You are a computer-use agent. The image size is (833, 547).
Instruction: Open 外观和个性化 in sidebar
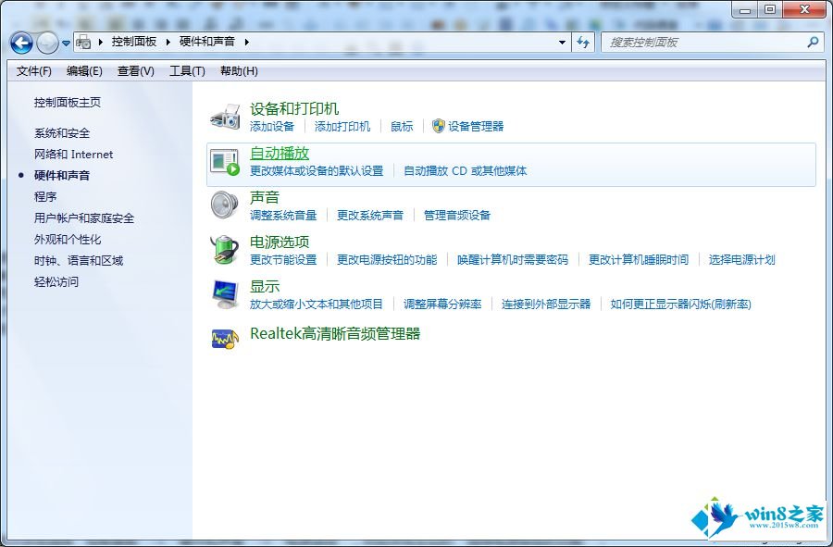coord(68,240)
